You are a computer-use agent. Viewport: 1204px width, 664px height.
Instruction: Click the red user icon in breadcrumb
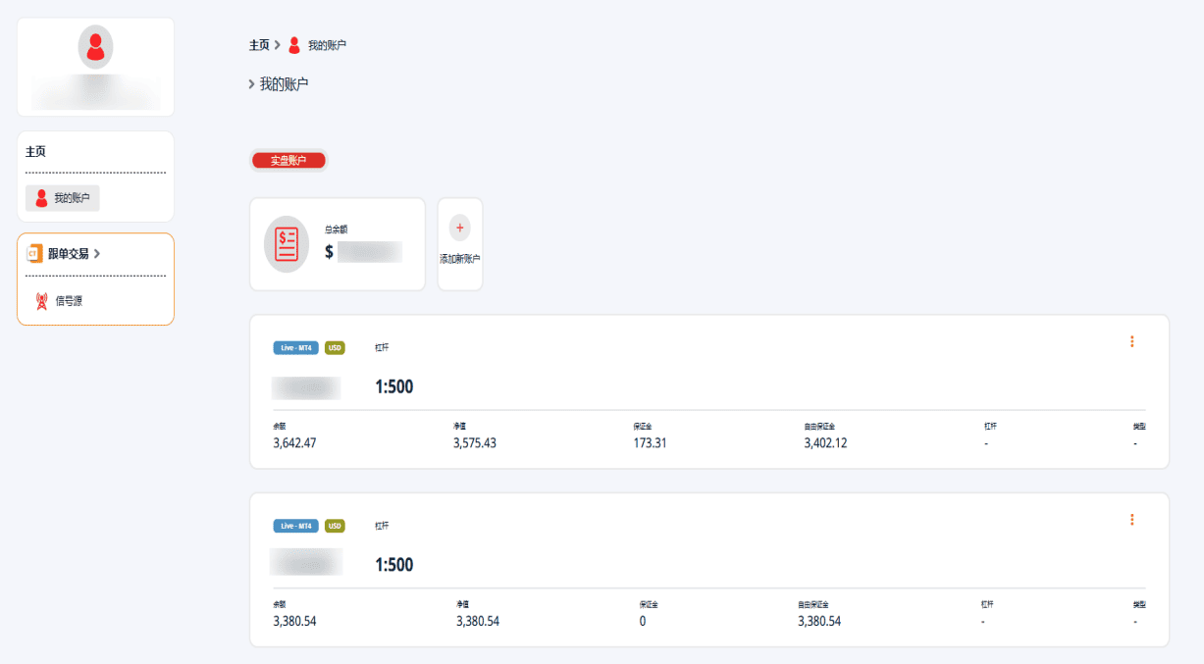(x=294, y=45)
